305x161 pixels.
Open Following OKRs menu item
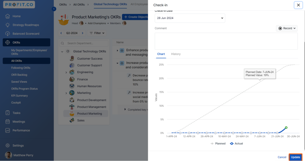tap(21, 68)
